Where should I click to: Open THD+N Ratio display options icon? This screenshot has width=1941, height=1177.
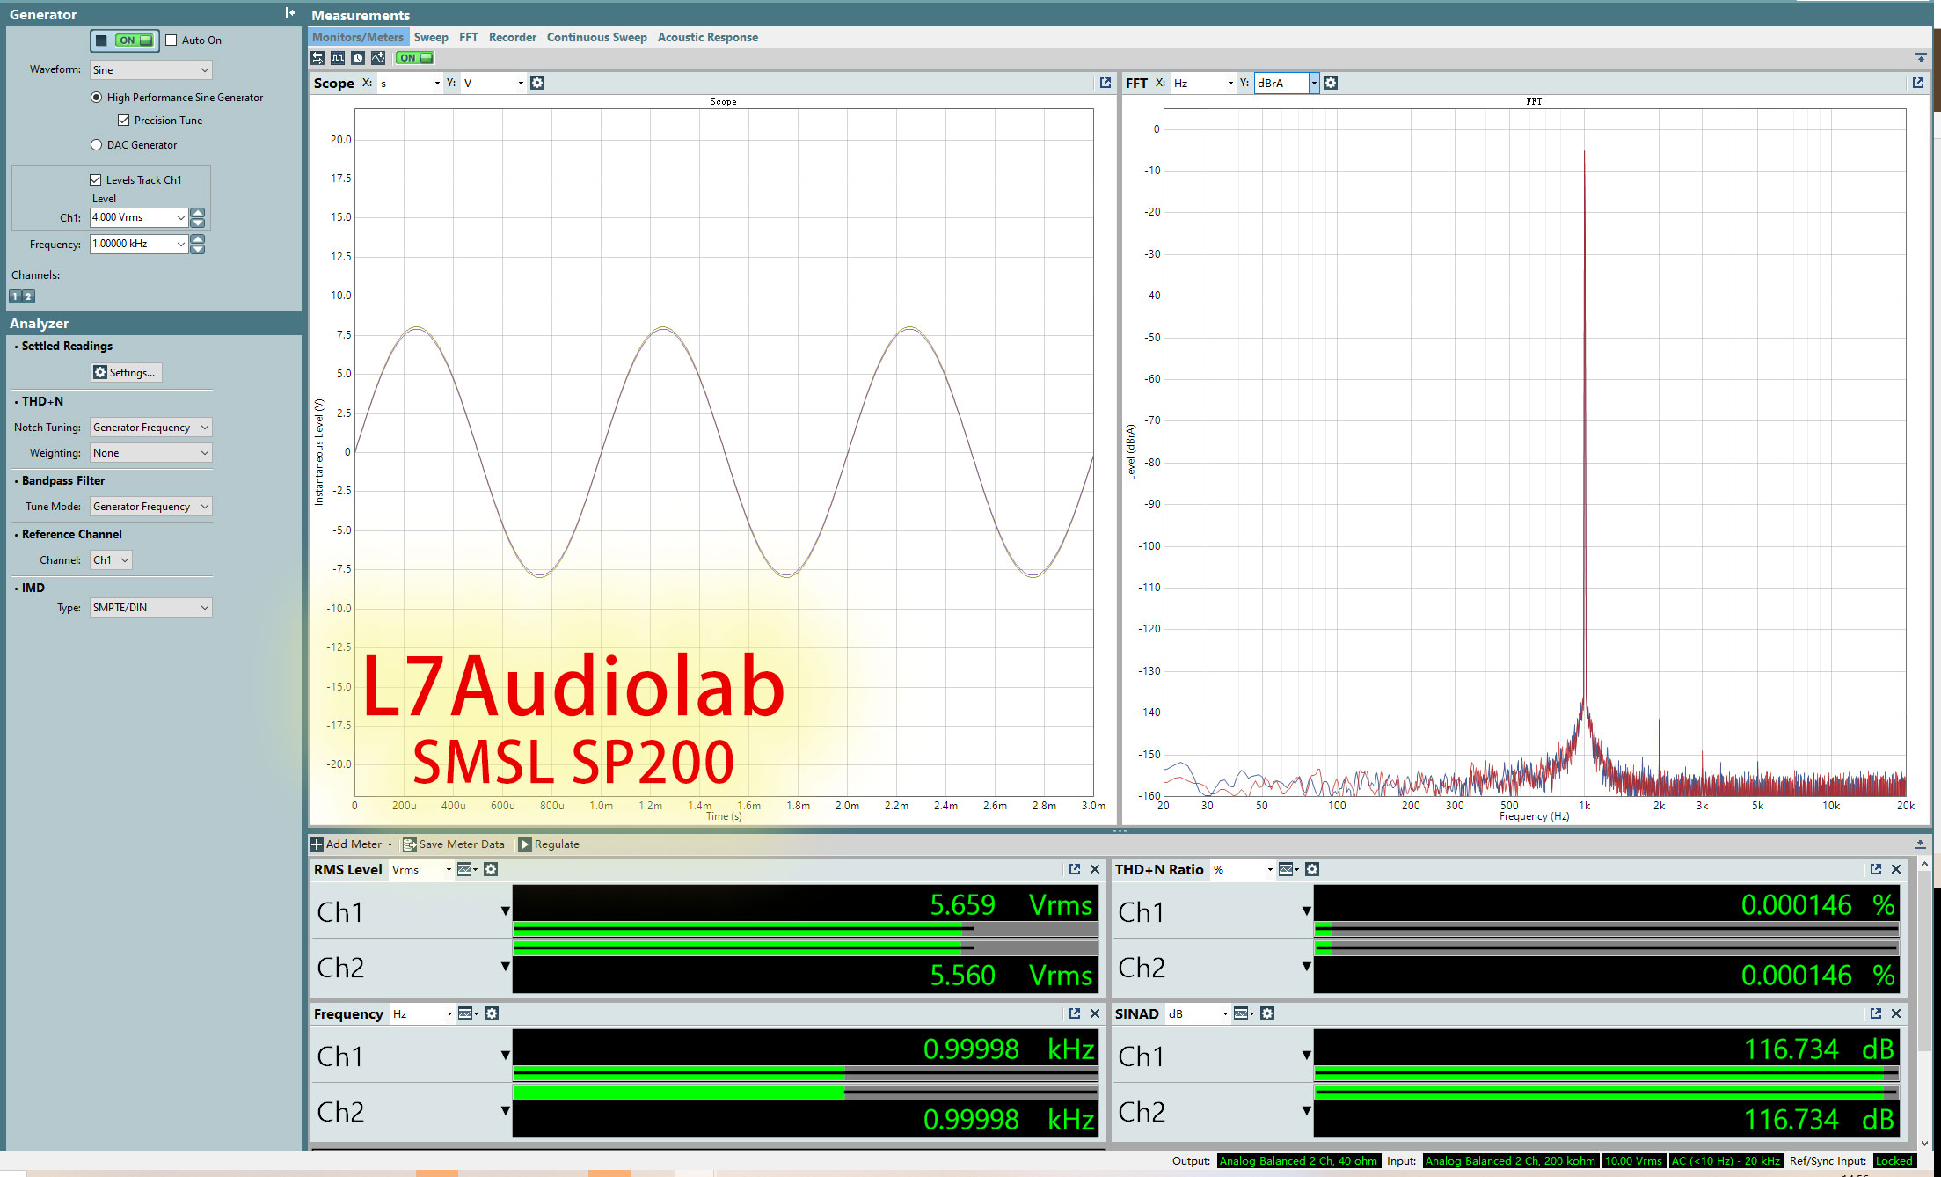1288,869
